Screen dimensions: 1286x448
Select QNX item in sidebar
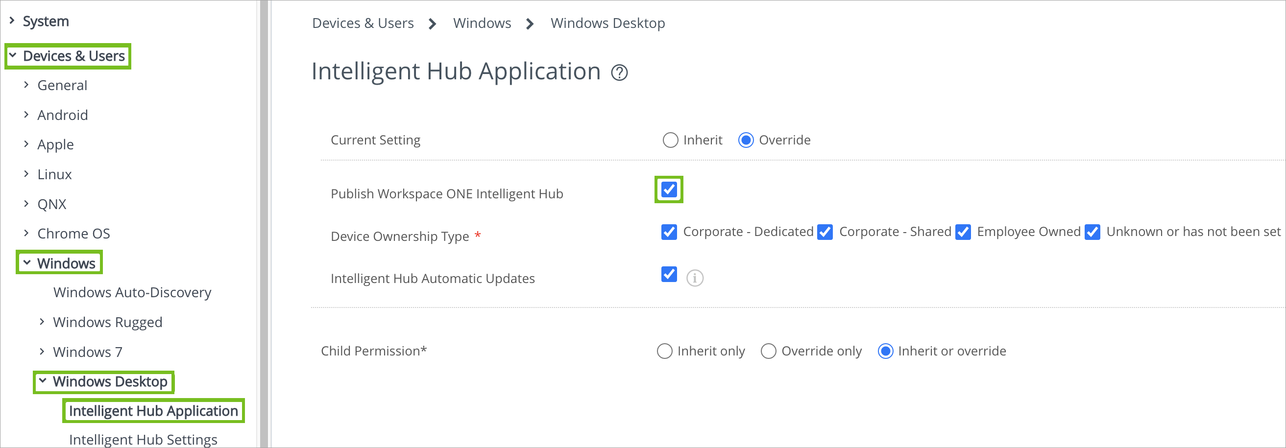click(52, 204)
